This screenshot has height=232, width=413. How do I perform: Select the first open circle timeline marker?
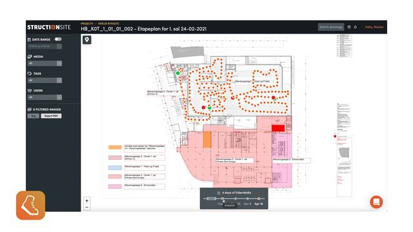tap(223, 199)
